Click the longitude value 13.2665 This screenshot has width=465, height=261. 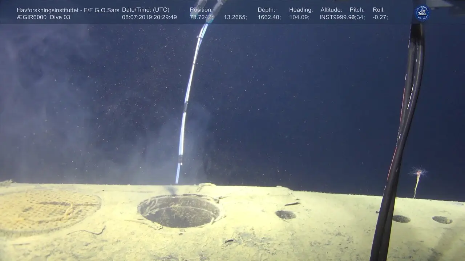235,17
